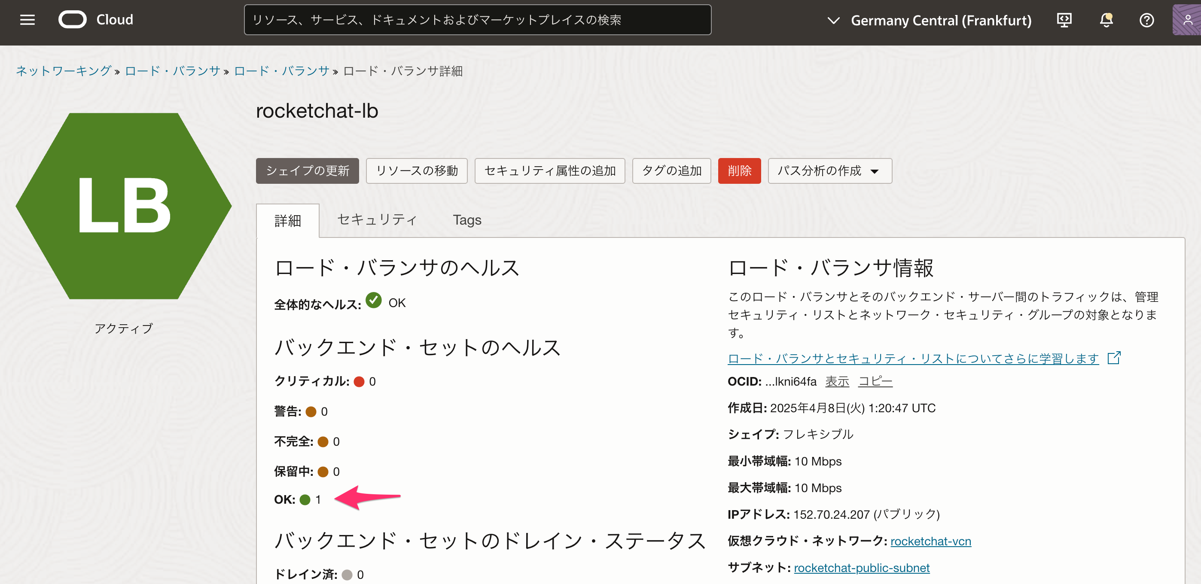This screenshot has height=584, width=1201.
Task: Open the hamburger navigation menu
Action: 27,20
